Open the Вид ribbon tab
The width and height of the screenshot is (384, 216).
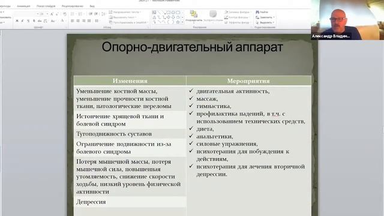(x=92, y=5)
